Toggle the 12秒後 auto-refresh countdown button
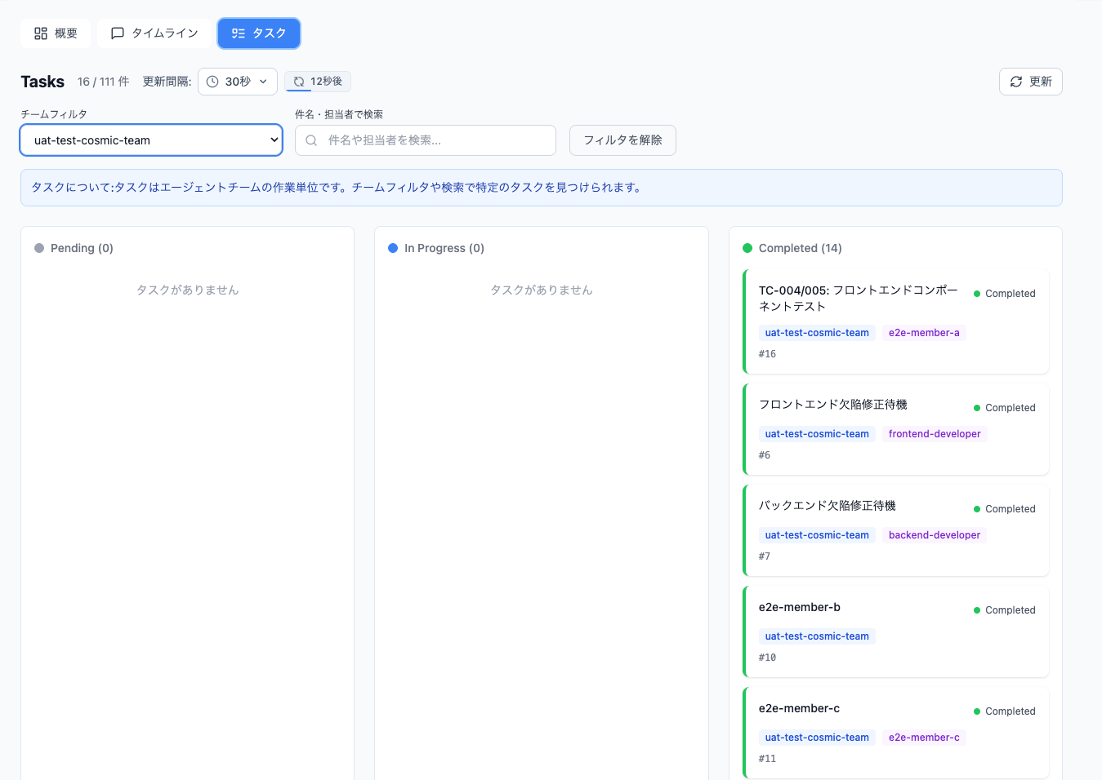Viewport: 1102px width, 780px height. pos(318,82)
